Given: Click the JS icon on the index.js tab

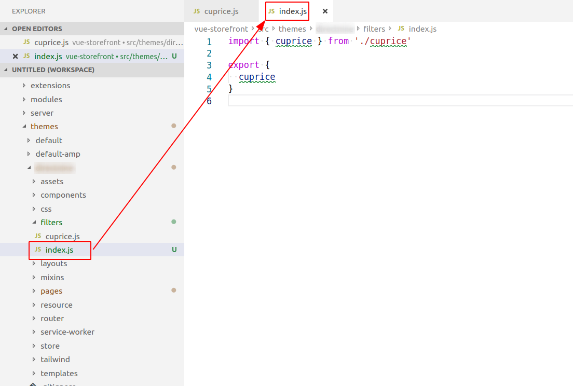Looking at the screenshot, I should tap(271, 11).
